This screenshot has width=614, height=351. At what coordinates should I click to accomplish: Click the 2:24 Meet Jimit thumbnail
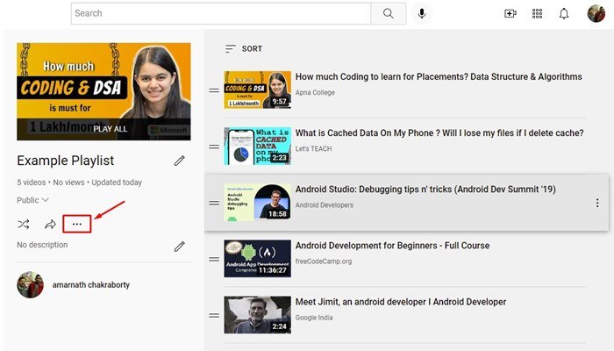click(257, 315)
